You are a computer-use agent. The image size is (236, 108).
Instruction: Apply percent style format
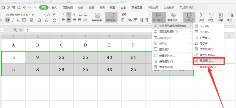pyautogui.click(x=130, y=20)
